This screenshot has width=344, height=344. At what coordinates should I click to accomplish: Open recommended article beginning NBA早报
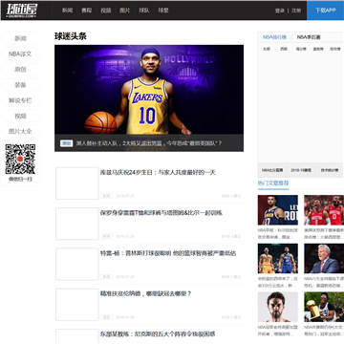278,233
